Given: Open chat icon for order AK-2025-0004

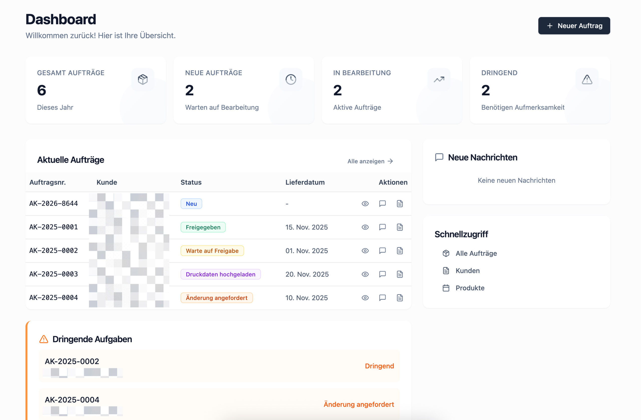Looking at the screenshot, I should click(x=382, y=298).
